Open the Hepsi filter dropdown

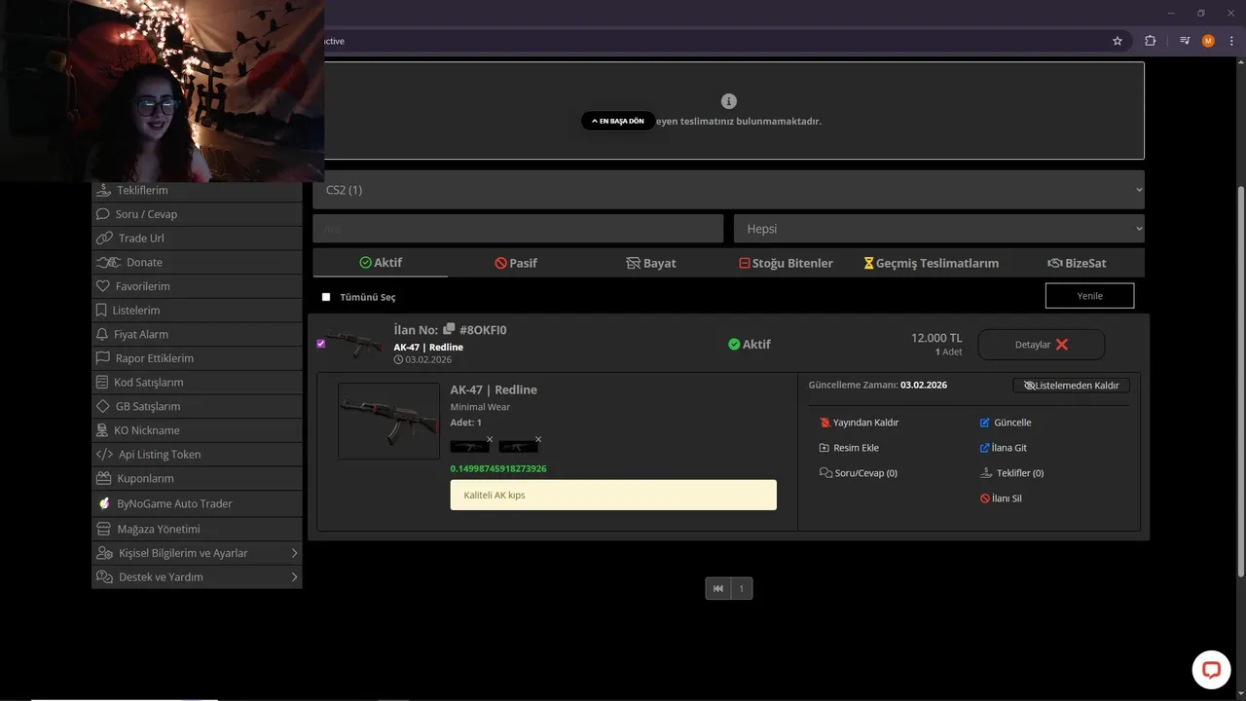[938, 229]
